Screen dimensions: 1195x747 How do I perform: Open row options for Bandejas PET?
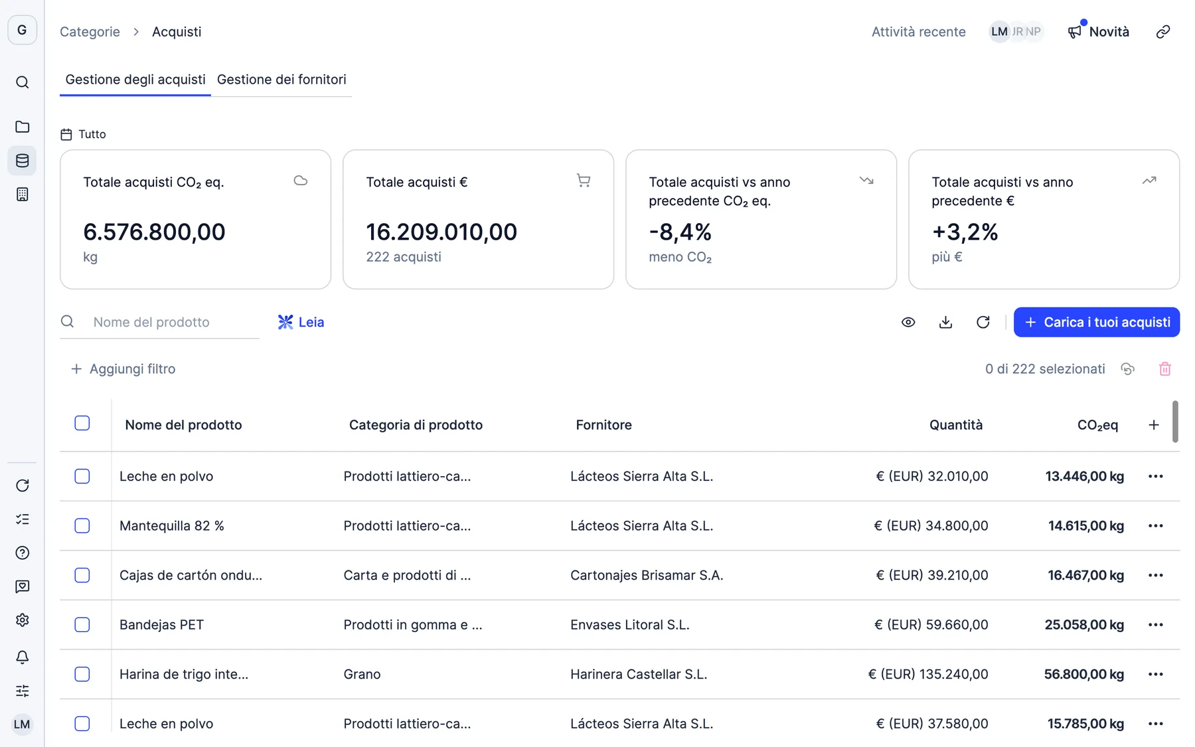pyautogui.click(x=1156, y=625)
